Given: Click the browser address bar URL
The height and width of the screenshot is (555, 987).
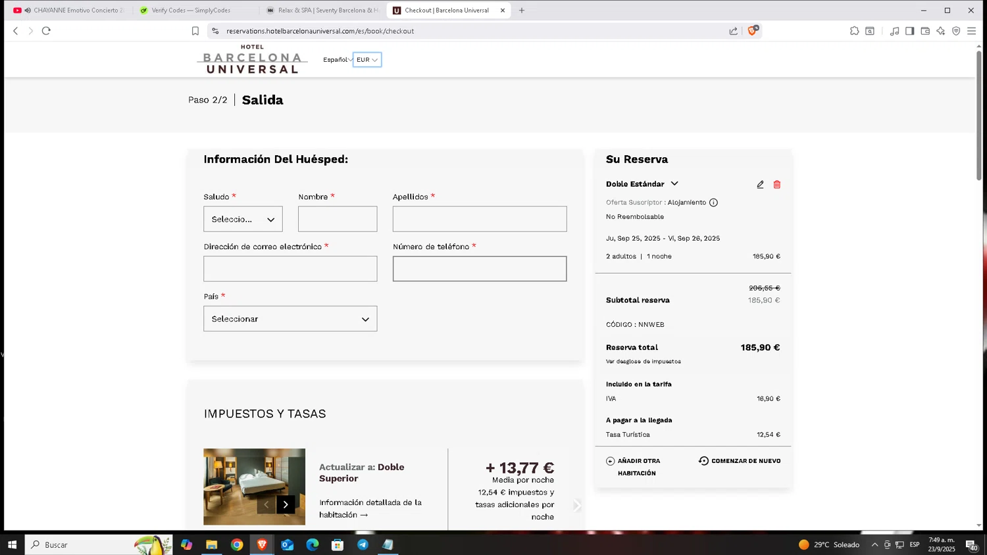Looking at the screenshot, I should (320, 31).
